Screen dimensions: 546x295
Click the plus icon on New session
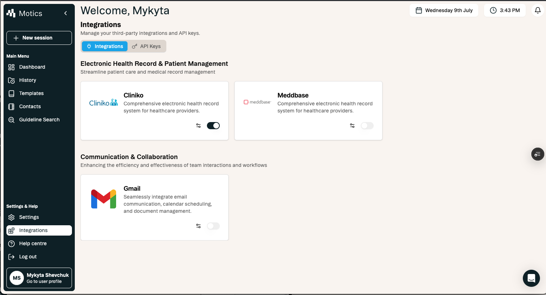tap(16, 38)
